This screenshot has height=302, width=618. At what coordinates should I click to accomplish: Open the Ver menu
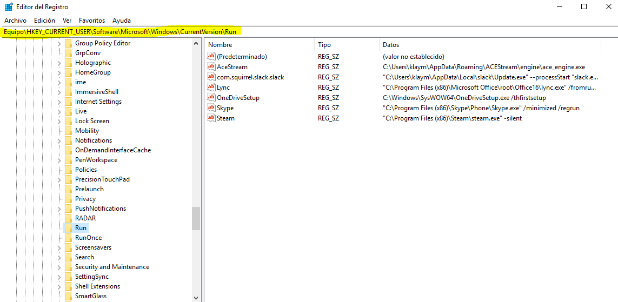(67, 21)
